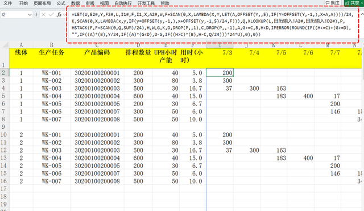Image resolution: width=364 pixels, height=211 pixels.
Task: Click inside the formula bar text
Action: point(212,24)
